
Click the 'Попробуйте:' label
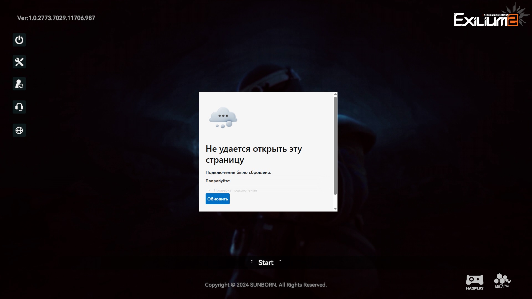218,181
